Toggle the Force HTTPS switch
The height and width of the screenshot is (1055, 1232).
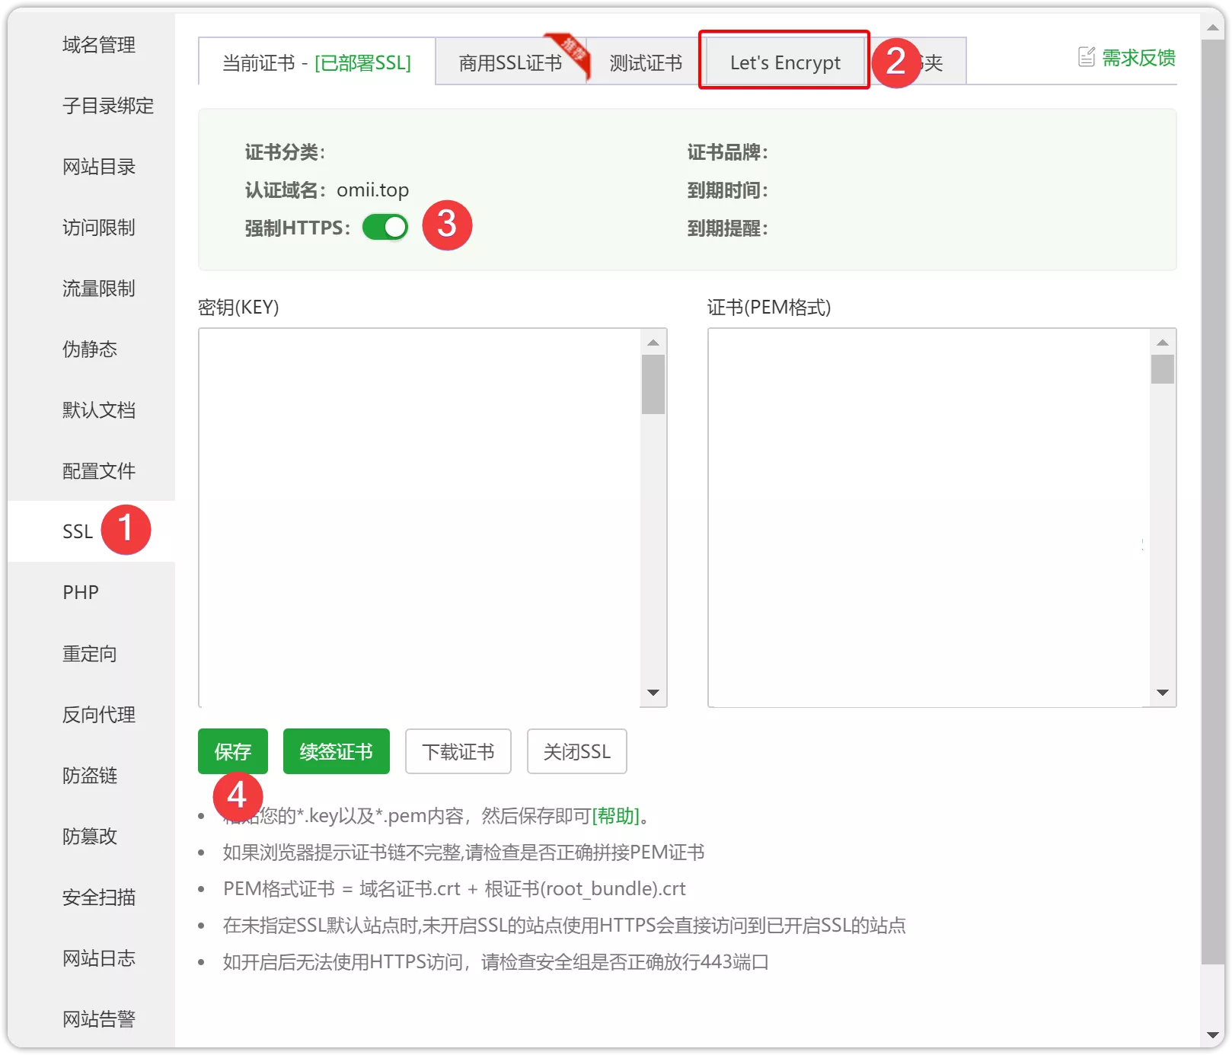(385, 227)
